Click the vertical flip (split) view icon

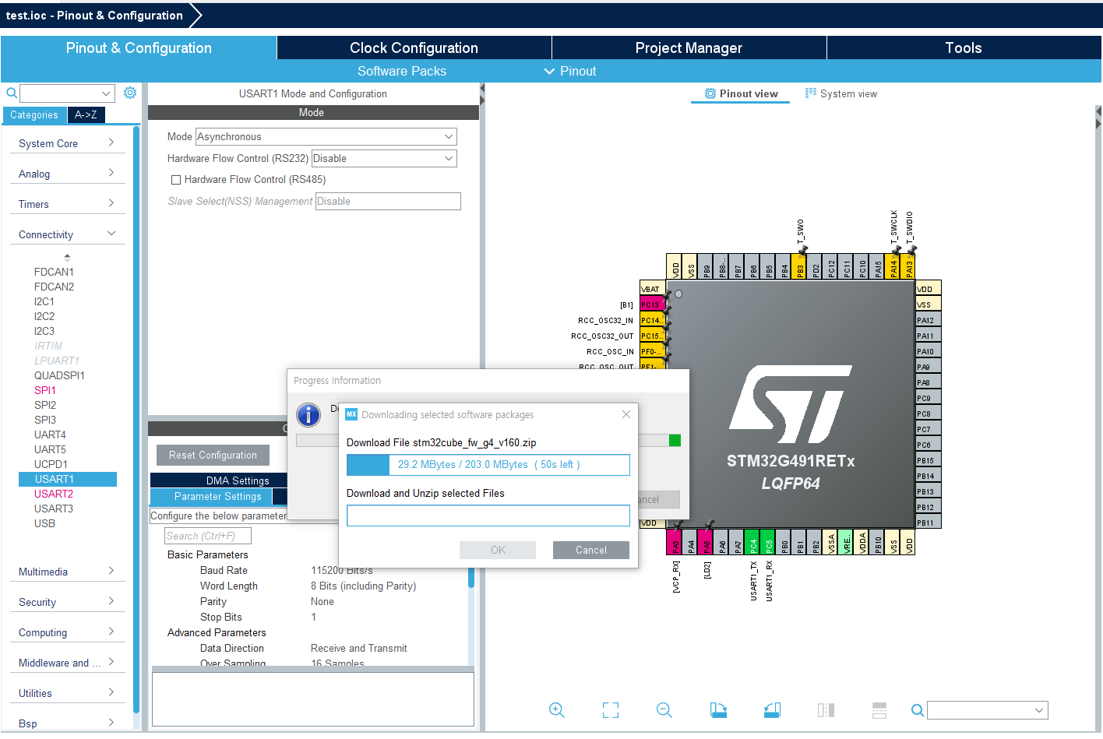point(826,709)
